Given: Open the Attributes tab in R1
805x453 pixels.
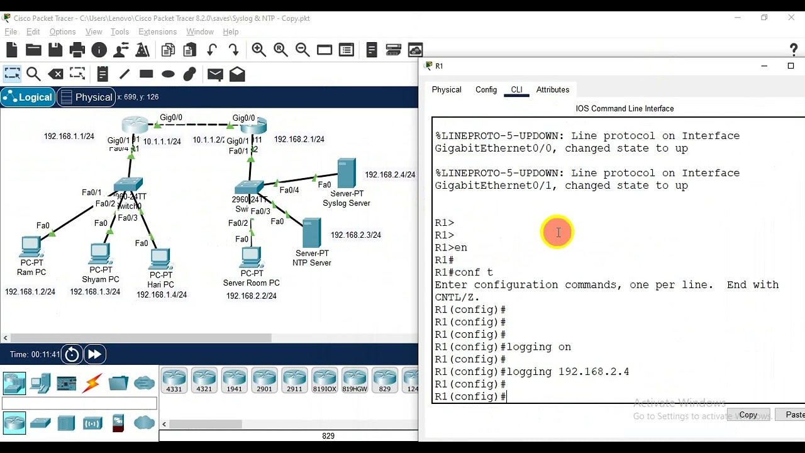Looking at the screenshot, I should pyautogui.click(x=553, y=90).
